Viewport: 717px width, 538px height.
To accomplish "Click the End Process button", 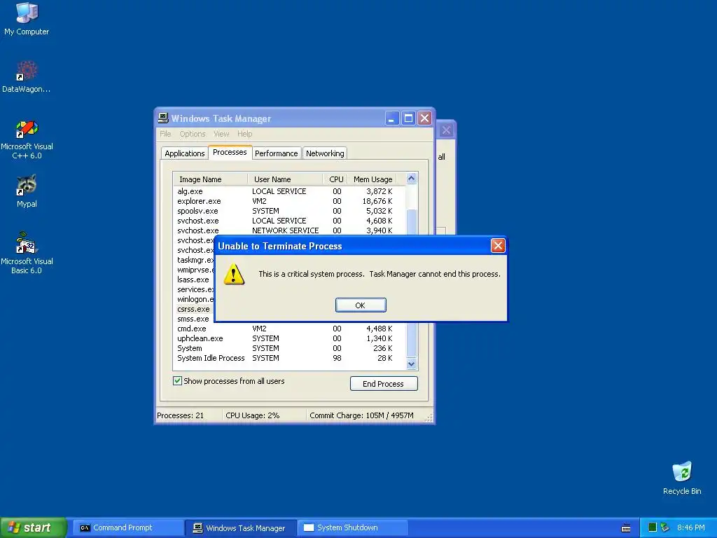I will coord(384,383).
